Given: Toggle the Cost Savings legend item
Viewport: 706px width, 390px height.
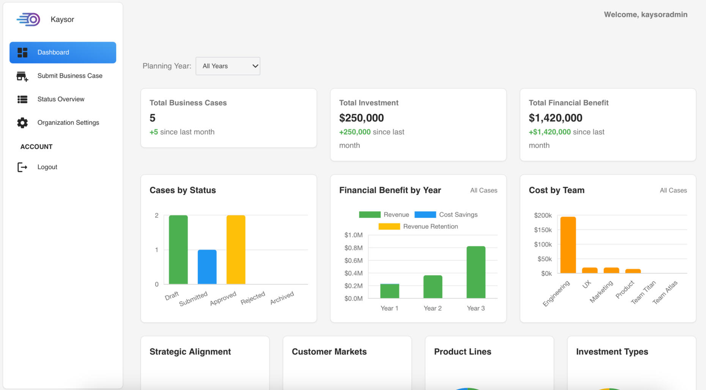Looking at the screenshot, I should click(446, 215).
